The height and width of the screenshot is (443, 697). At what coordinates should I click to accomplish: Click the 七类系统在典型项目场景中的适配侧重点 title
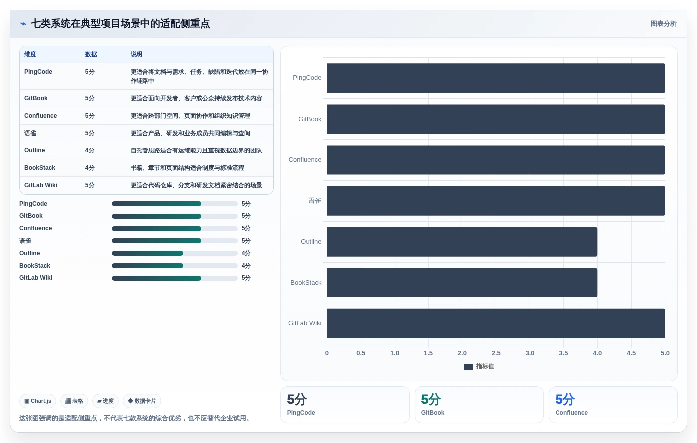[120, 24]
